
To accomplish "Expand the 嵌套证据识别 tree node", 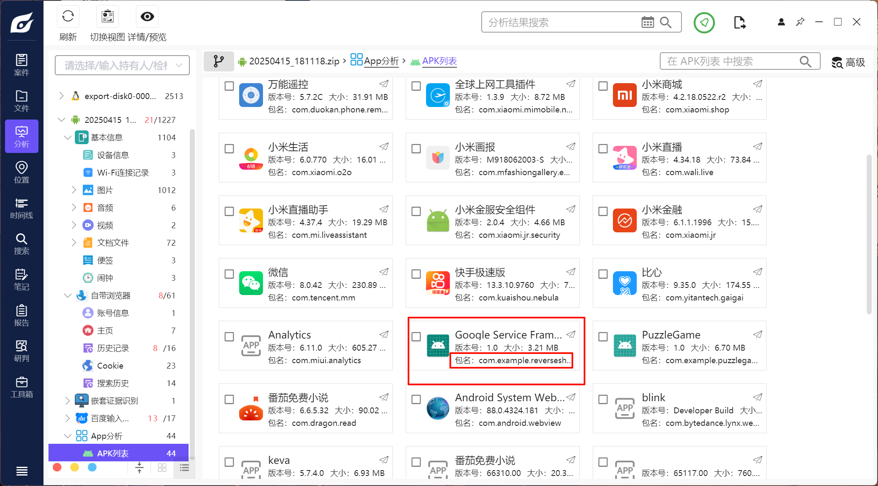I will (x=68, y=401).
